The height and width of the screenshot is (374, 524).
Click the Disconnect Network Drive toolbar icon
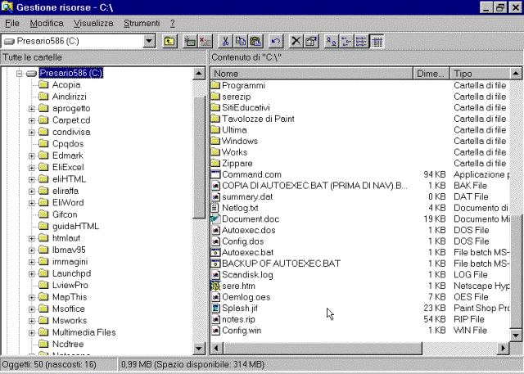click(205, 42)
